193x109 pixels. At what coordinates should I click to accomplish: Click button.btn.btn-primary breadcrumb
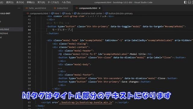coord(121,13)
